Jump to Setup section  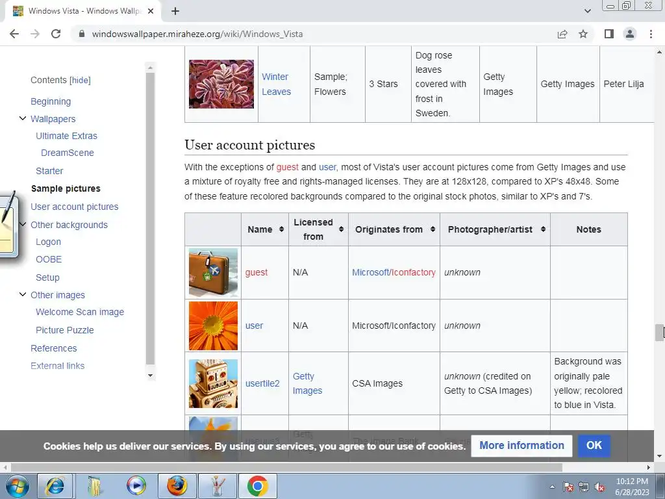[47, 277]
